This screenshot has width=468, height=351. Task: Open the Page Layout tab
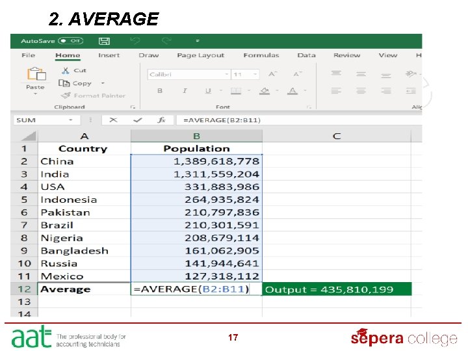[201, 55]
